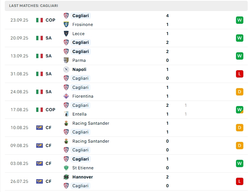251x192 pixels.
Task: Click the Hannover 96 crest icon
Action: coord(66,177)
